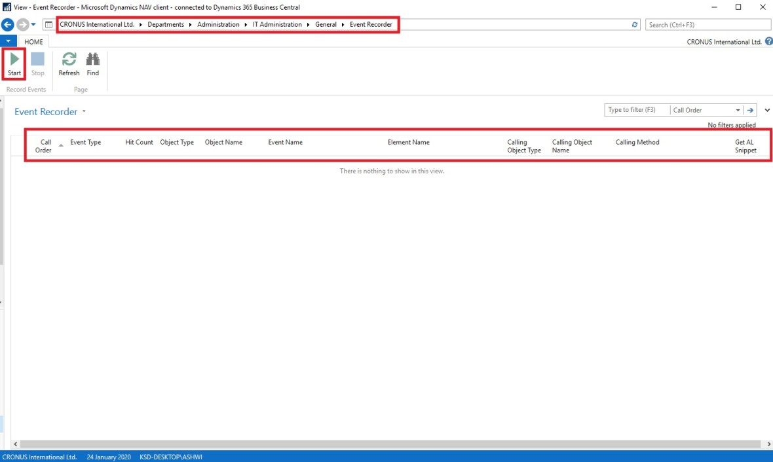
Task: Refresh the Event Recorder page
Action: point(69,63)
